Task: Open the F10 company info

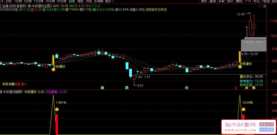Action: point(248,1)
